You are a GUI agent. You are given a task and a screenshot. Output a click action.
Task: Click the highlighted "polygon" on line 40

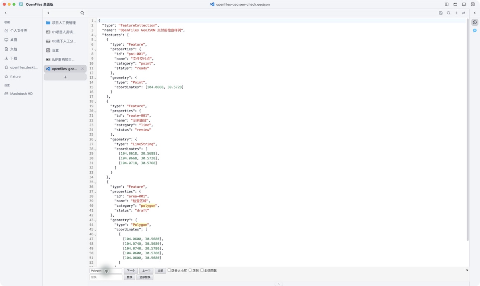(x=148, y=206)
